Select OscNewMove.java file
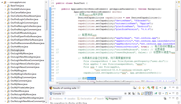 point(20,91)
